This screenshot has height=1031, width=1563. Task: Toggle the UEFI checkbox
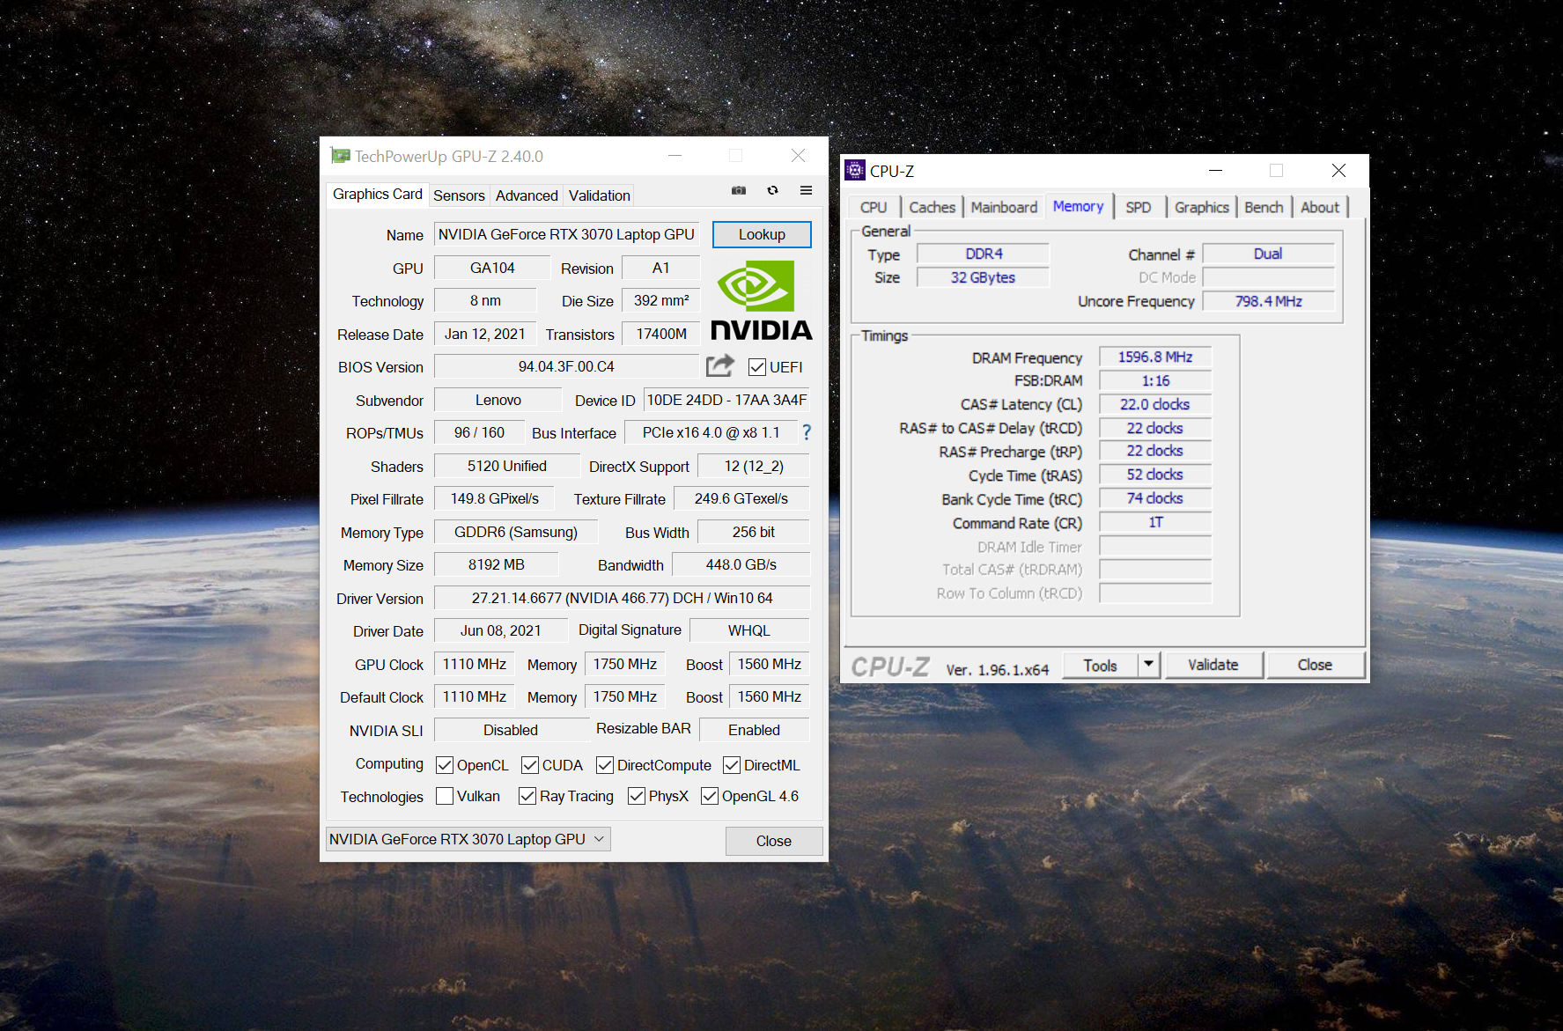(x=757, y=367)
